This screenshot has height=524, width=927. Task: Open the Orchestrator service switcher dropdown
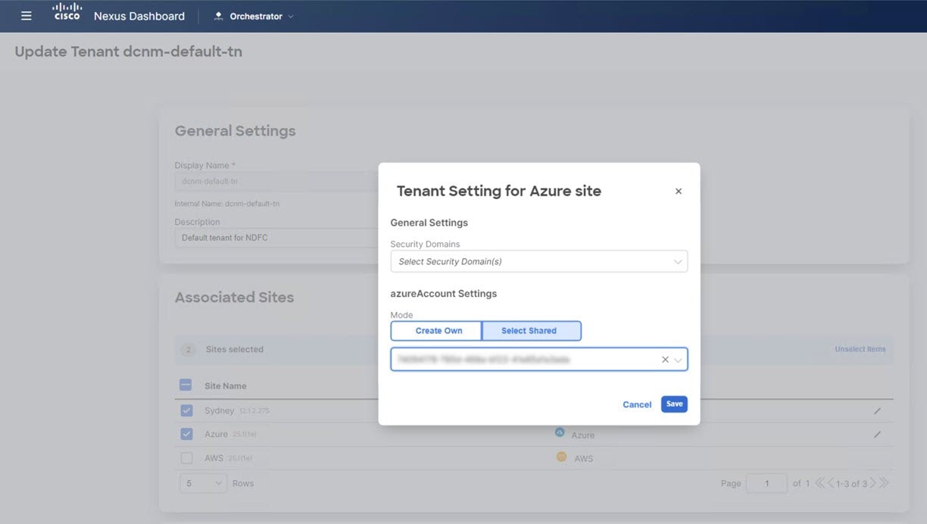point(254,16)
